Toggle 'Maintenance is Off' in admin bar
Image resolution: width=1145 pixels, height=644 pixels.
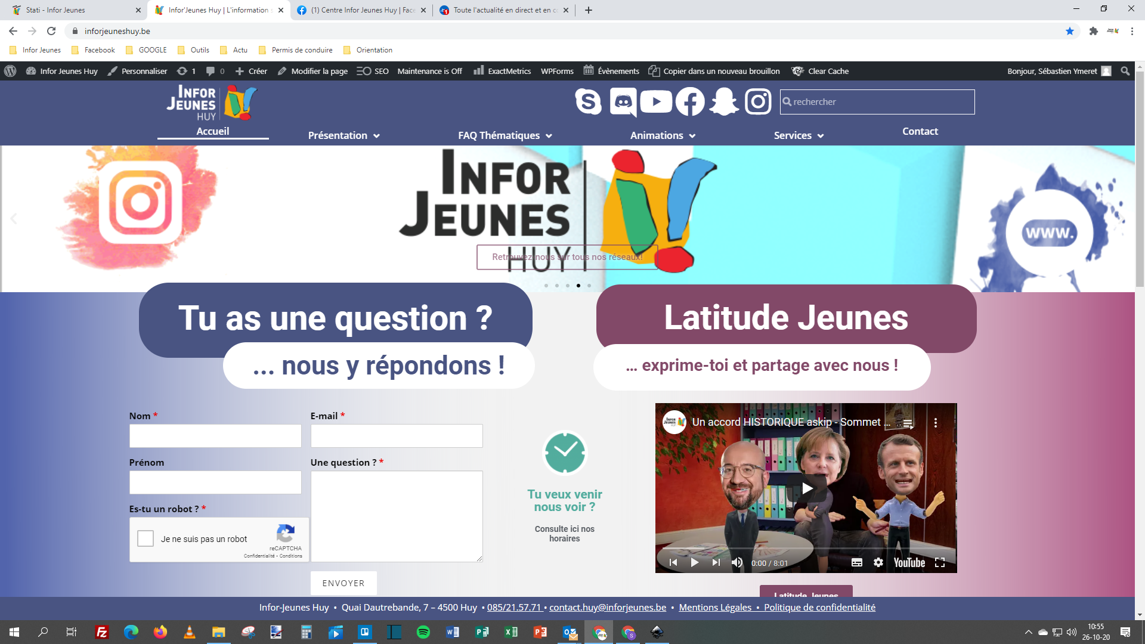tap(429, 71)
